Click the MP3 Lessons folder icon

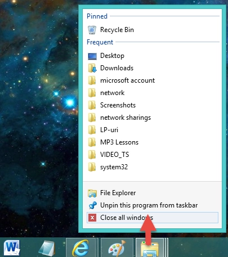click(92, 142)
